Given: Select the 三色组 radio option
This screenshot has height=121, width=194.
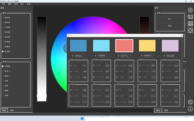Looking at the screenshot, I should click(x=3, y=27).
